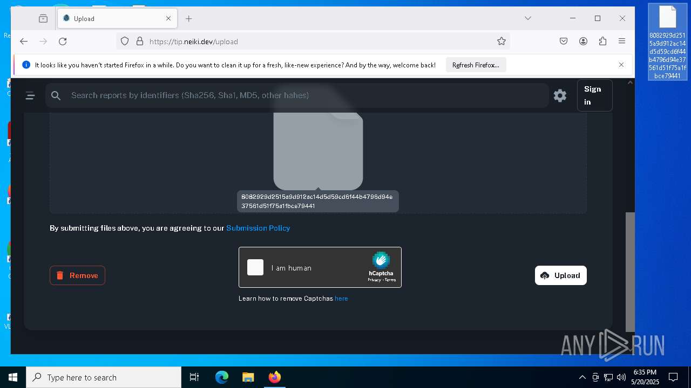Bookmark this page with the star icon
This screenshot has width=691, height=388.
[x=502, y=41]
